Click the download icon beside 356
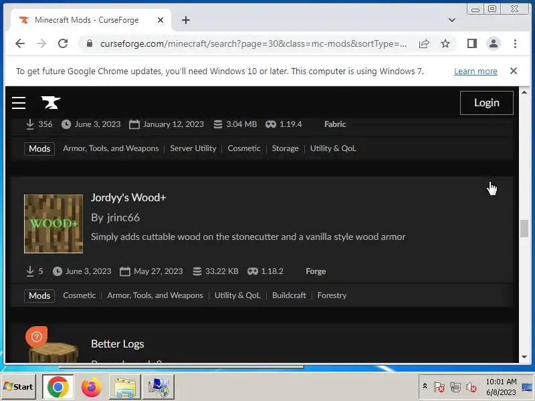This screenshot has width=535, height=401. pyautogui.click(x=30, y=124)
